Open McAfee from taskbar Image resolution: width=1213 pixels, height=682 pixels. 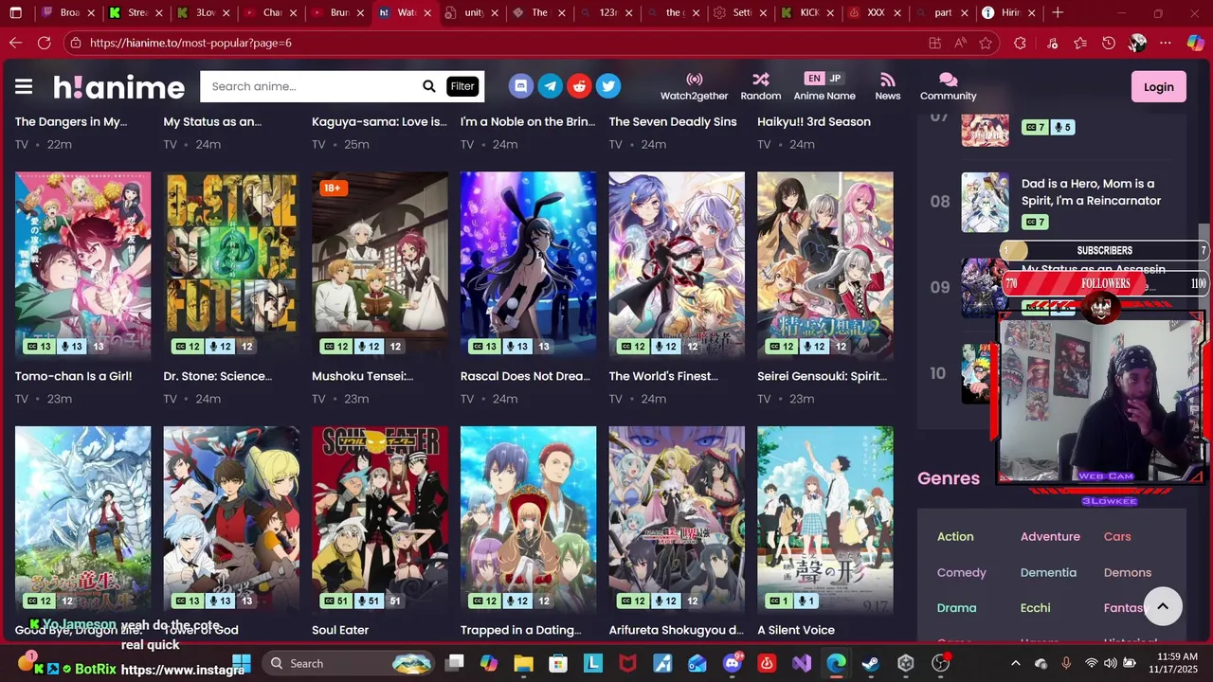pos(627,663)
